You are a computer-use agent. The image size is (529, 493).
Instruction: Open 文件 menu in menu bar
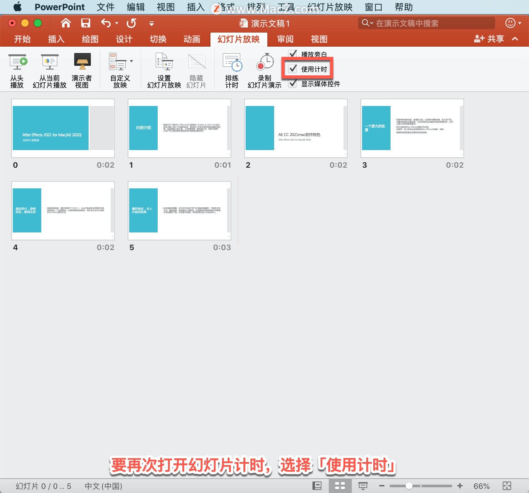[106, 7]
